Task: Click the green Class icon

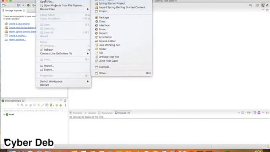Action: [97, 22]
